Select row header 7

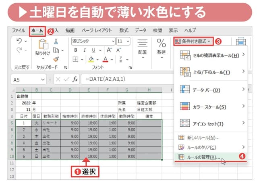tap(12, 136)
